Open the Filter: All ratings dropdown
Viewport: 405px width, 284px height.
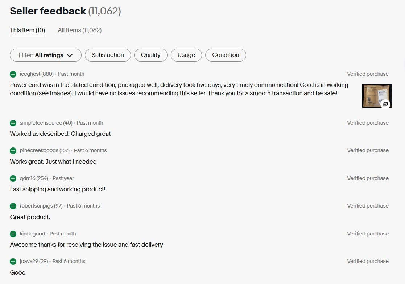tap(45, 55)
